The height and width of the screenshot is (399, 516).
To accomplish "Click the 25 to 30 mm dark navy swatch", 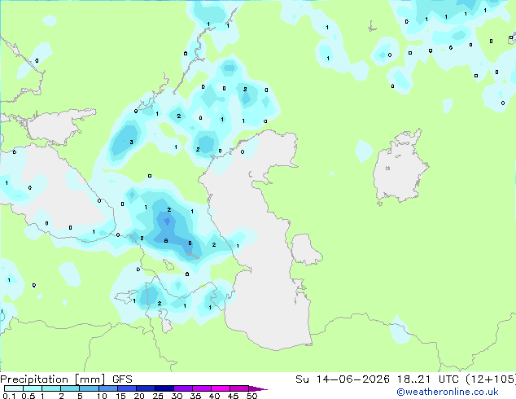I will coord(164,388).
